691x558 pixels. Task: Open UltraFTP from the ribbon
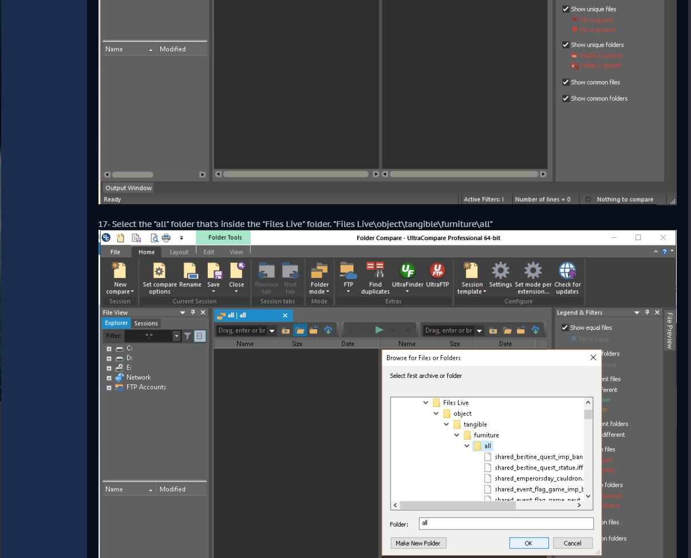click(437, 275)
